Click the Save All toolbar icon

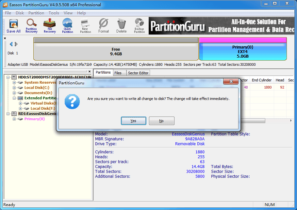[13, 26]
